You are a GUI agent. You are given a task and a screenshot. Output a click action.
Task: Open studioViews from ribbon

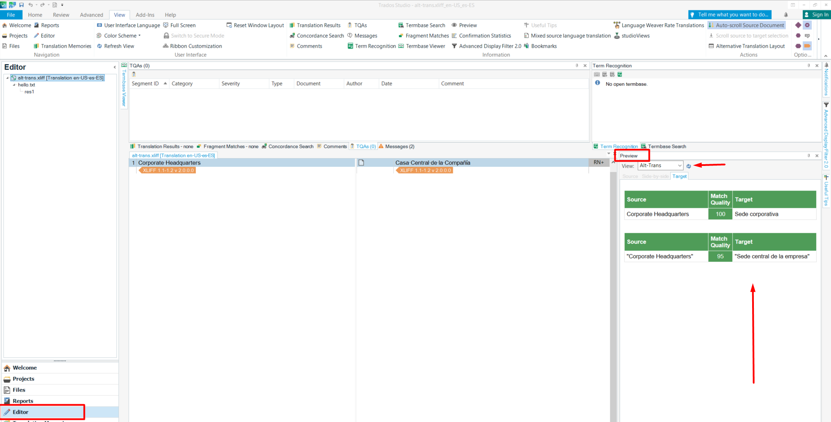pos(632,36)
